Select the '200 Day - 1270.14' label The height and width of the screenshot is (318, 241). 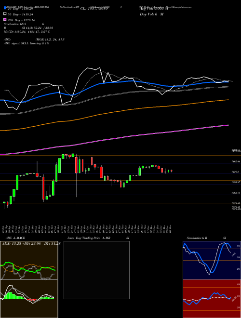coord(21,20)
